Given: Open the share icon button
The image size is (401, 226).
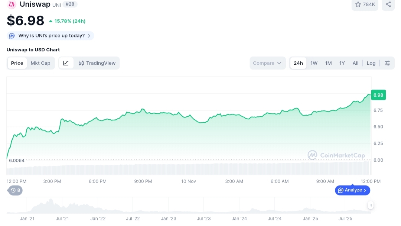Looking at the screenshot, I should tap(388, 4).
